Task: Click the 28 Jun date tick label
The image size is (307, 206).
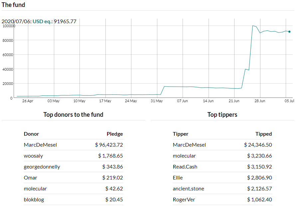Action: coord(260,101)
